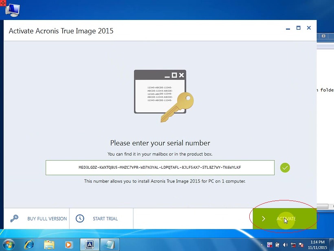Select the Notepad taskbar button
The width and height of the screenshot is (334, 251).
coord(110,244)
